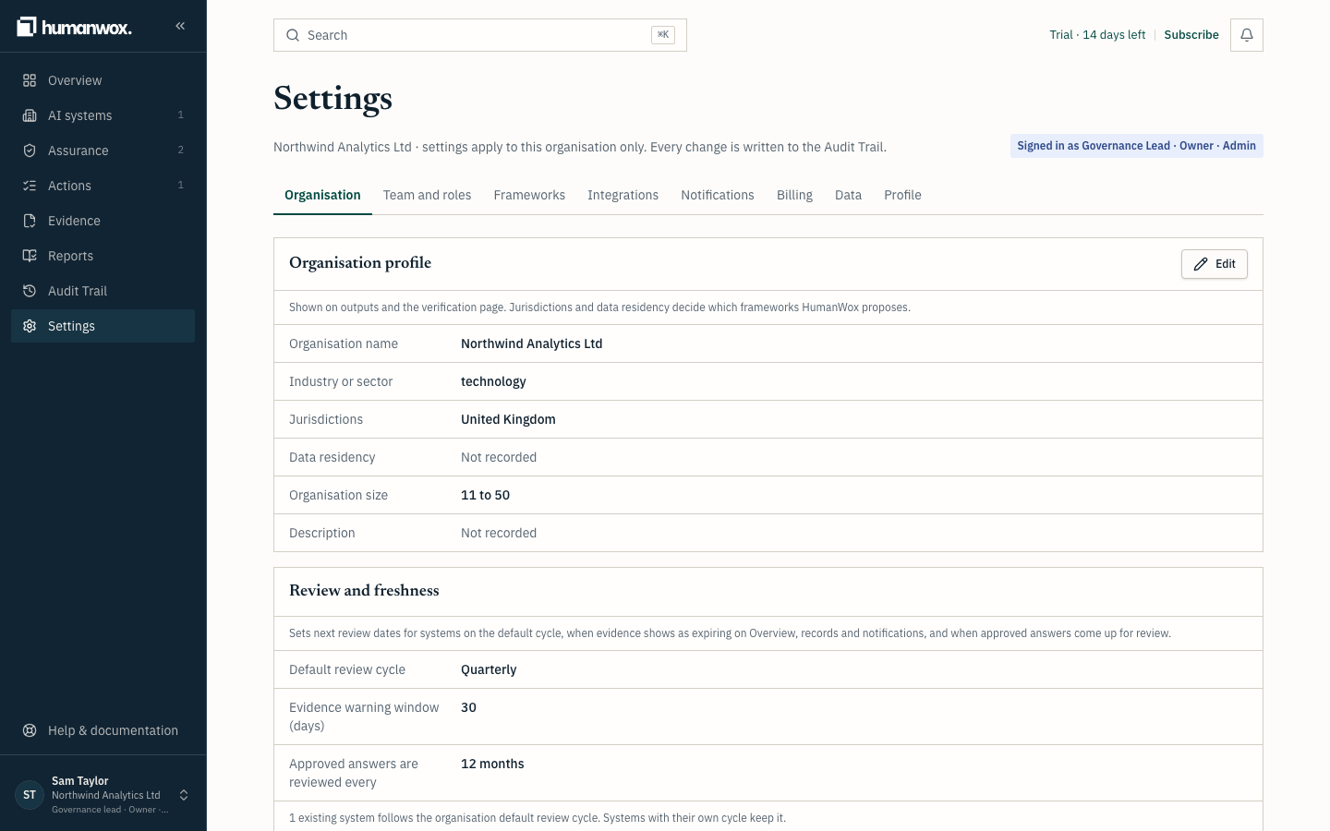This screenshot has height=831, width=1330.
Task: Expand the account switcher chevrons
Action: 184,795
